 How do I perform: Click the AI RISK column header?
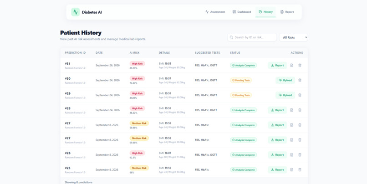[135, 53]
